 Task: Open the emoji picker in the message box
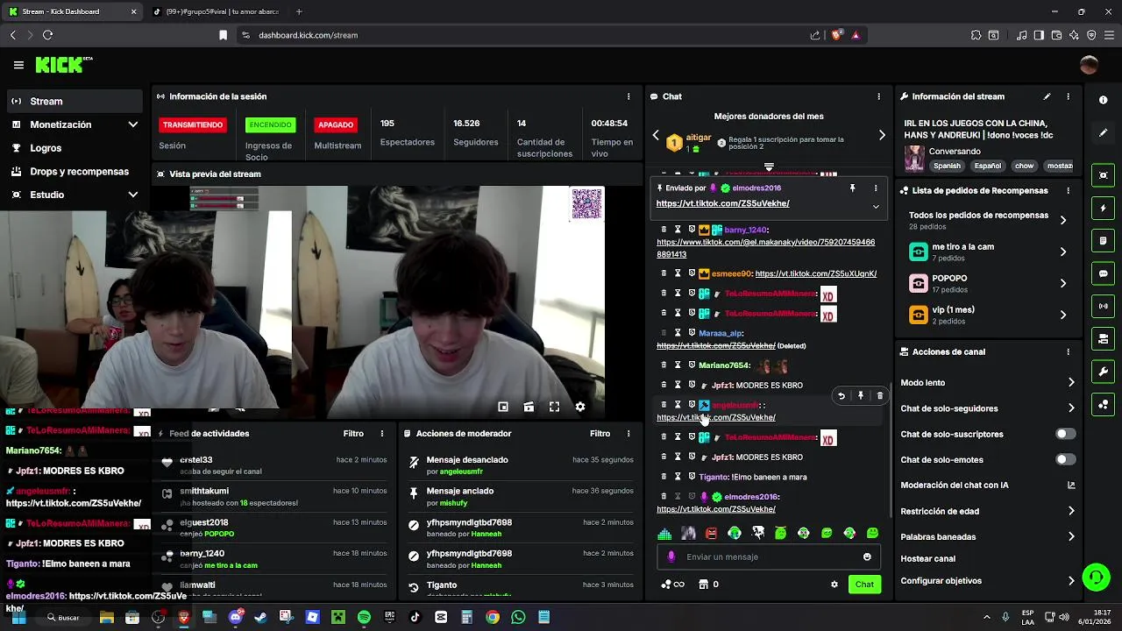pyautogui.click(x=867, y=557)
